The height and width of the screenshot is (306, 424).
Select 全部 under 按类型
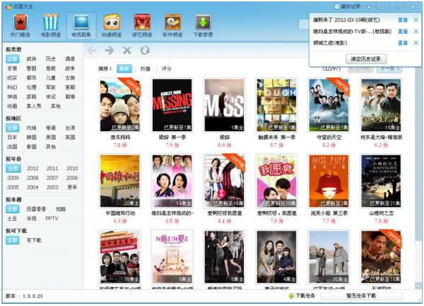click(x=12, y=59)
